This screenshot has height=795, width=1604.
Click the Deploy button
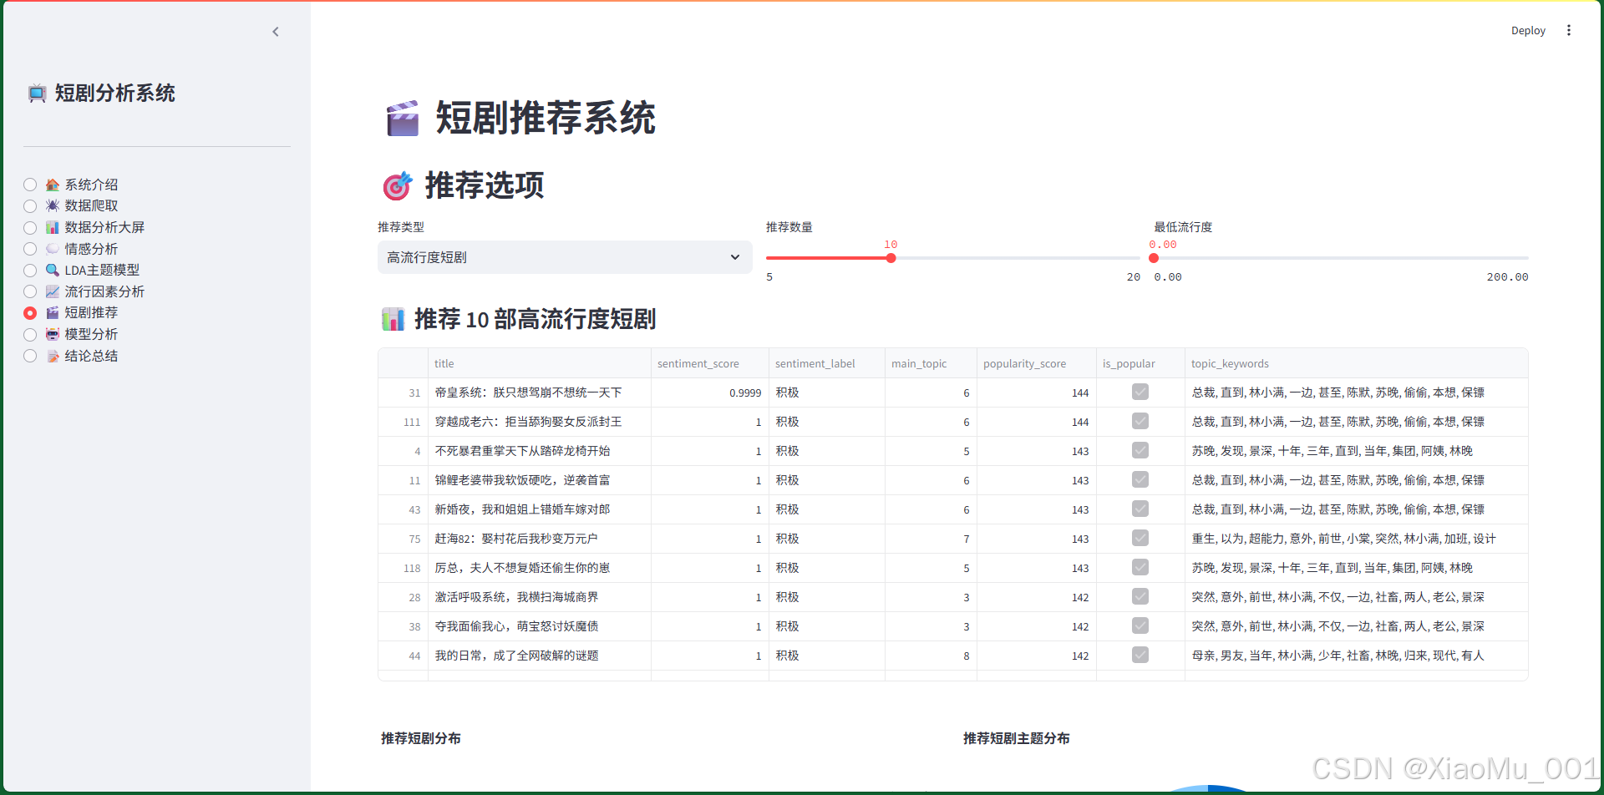tap(1527, 30)
